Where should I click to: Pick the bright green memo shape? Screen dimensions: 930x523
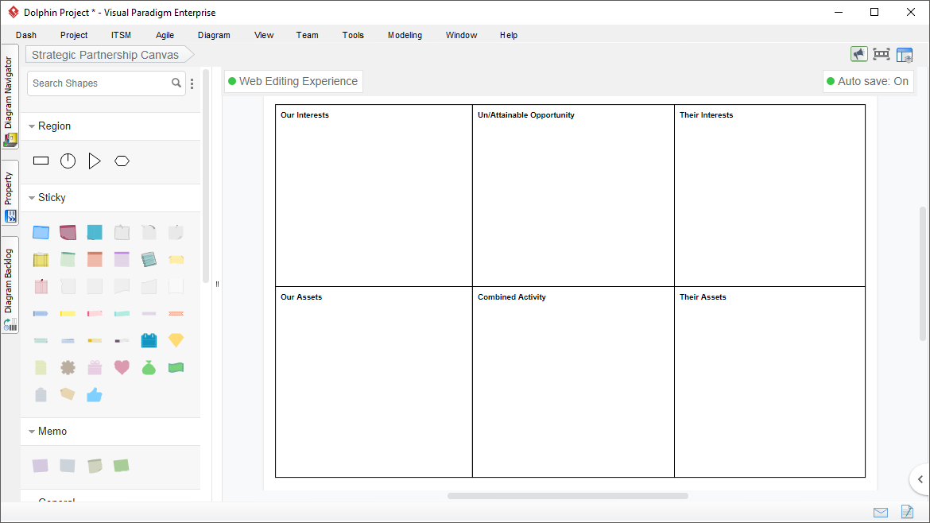[x=121, y=466]
